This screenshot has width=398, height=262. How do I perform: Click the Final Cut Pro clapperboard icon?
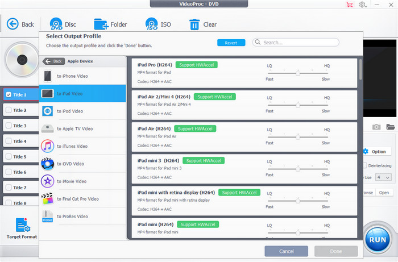point(47,198)
